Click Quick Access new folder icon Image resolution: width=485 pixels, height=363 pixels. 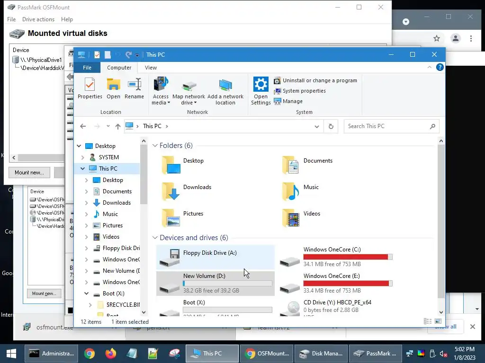coord(108,55)
